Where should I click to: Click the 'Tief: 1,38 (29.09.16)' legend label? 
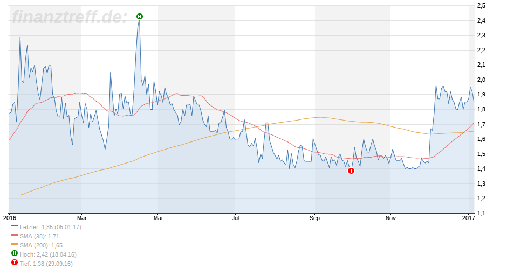[x=46, y=264]
